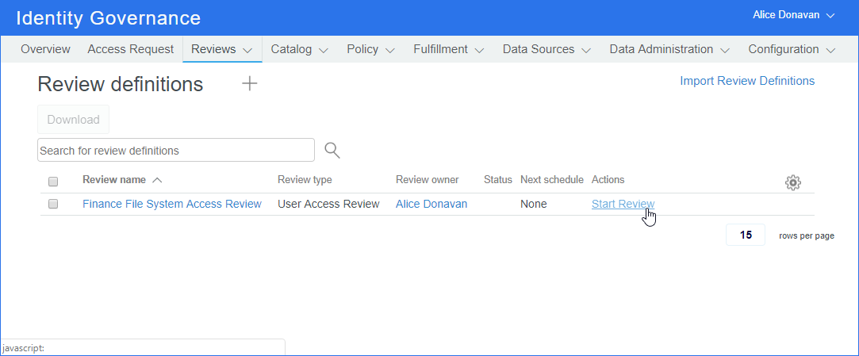Click the Download button

73,120
